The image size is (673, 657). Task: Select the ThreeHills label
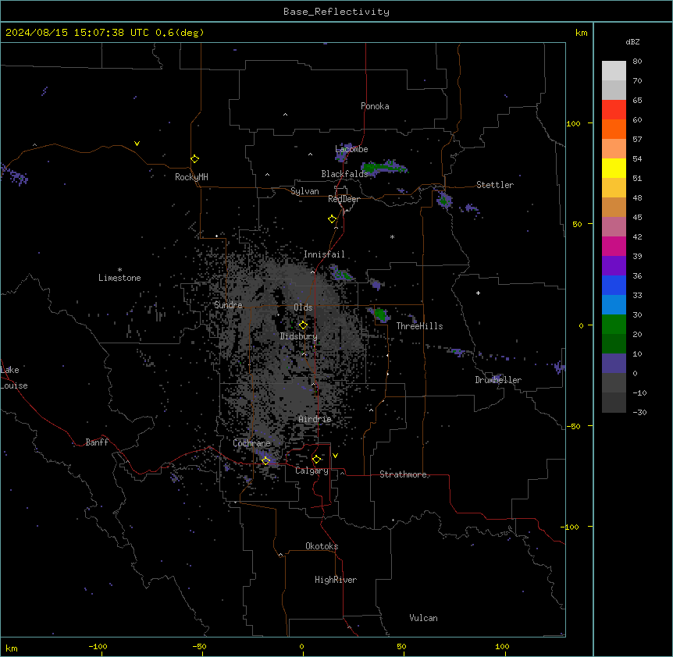(x=419, y=326)
